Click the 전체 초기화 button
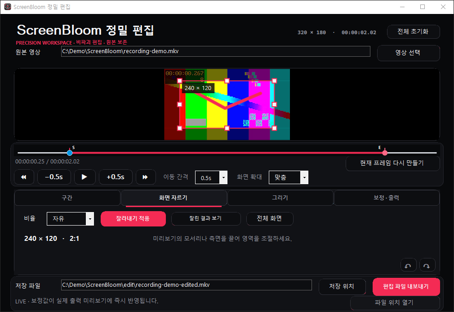The width and height of the screenshot is (454, 312). tap(413, 32)
